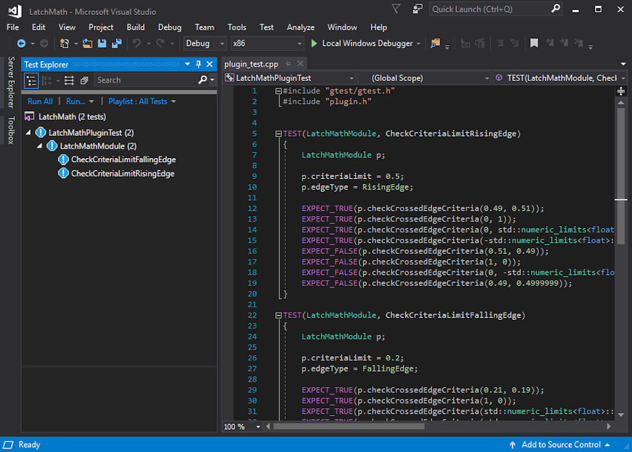Collapse the CheckCriteriaLimitFallingEdge code block at line 22
632x452 pixels.
278,316
